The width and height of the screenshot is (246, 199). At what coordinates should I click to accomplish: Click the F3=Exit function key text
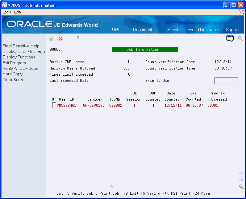pos(131,193)
